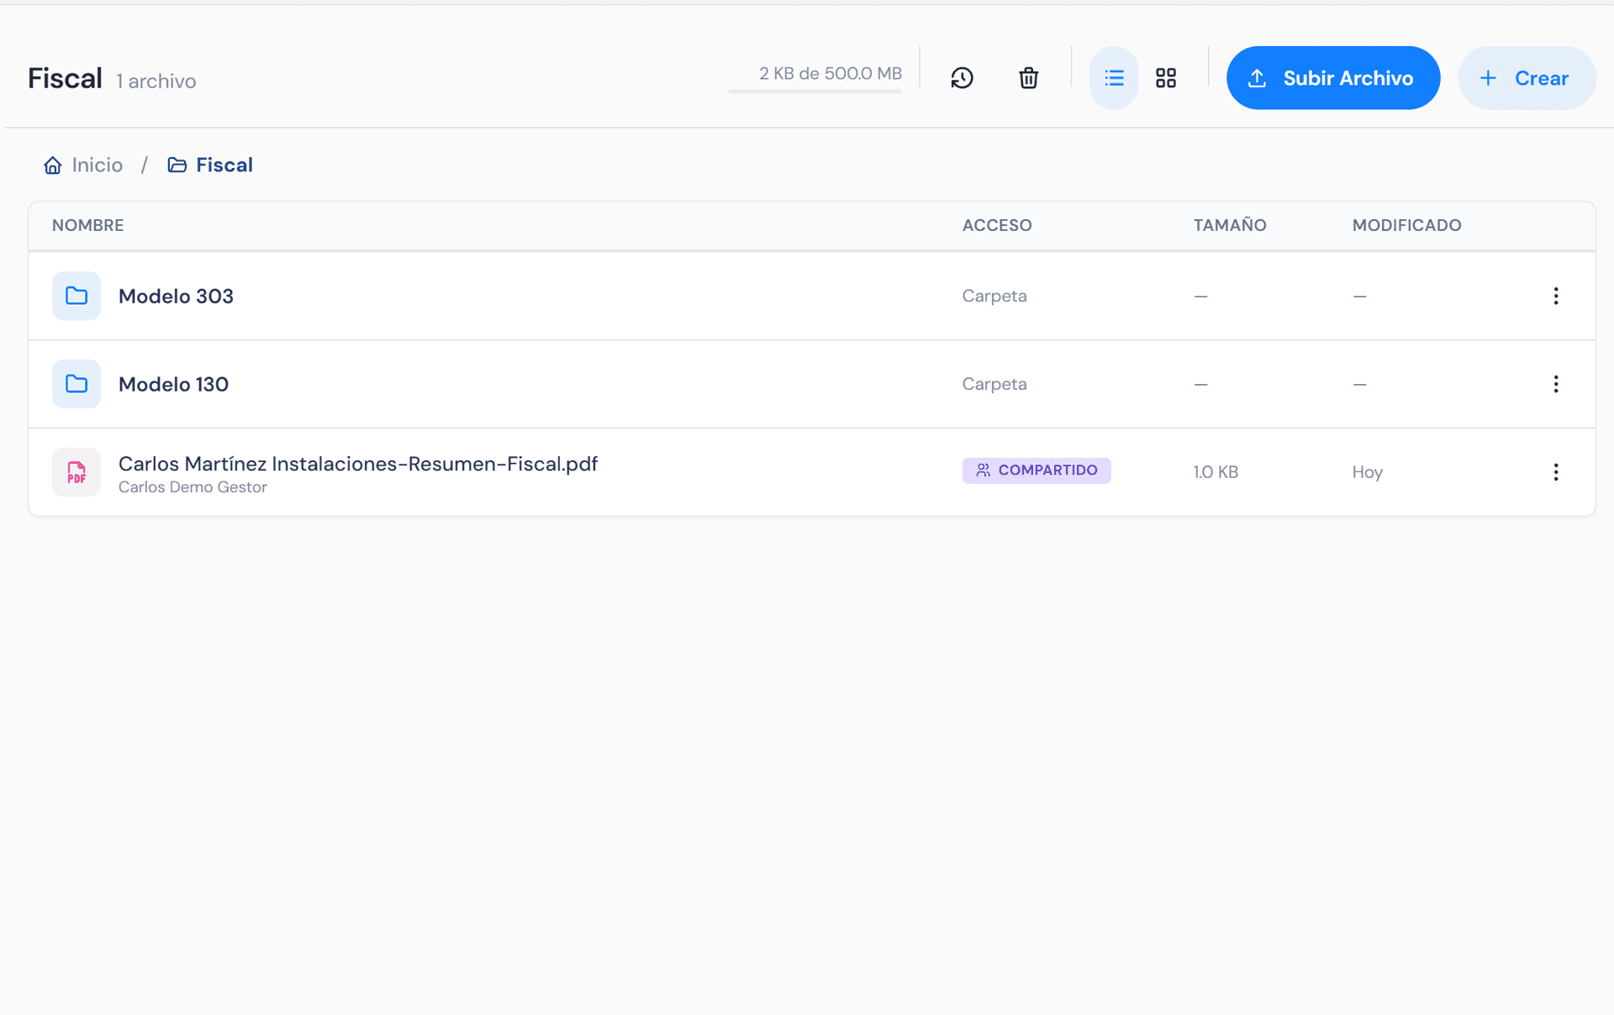
Task: Switch to list view
Action: (1114, 78)
